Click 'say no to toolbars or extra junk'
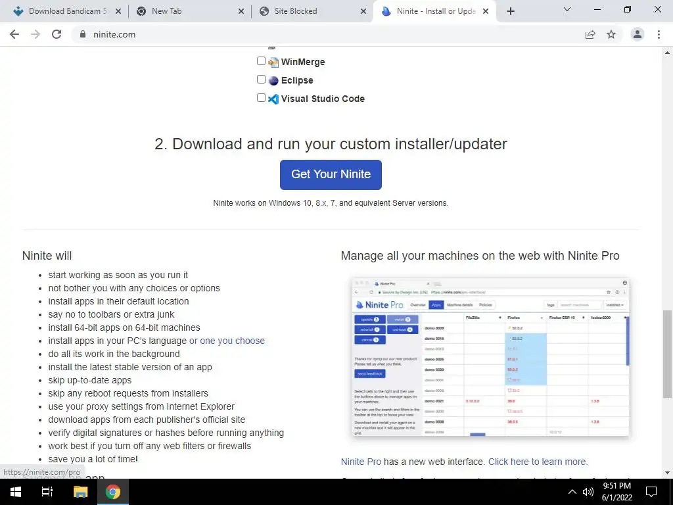Image resolution: width=673 pixels, height=505 pixels. [111, 314]
